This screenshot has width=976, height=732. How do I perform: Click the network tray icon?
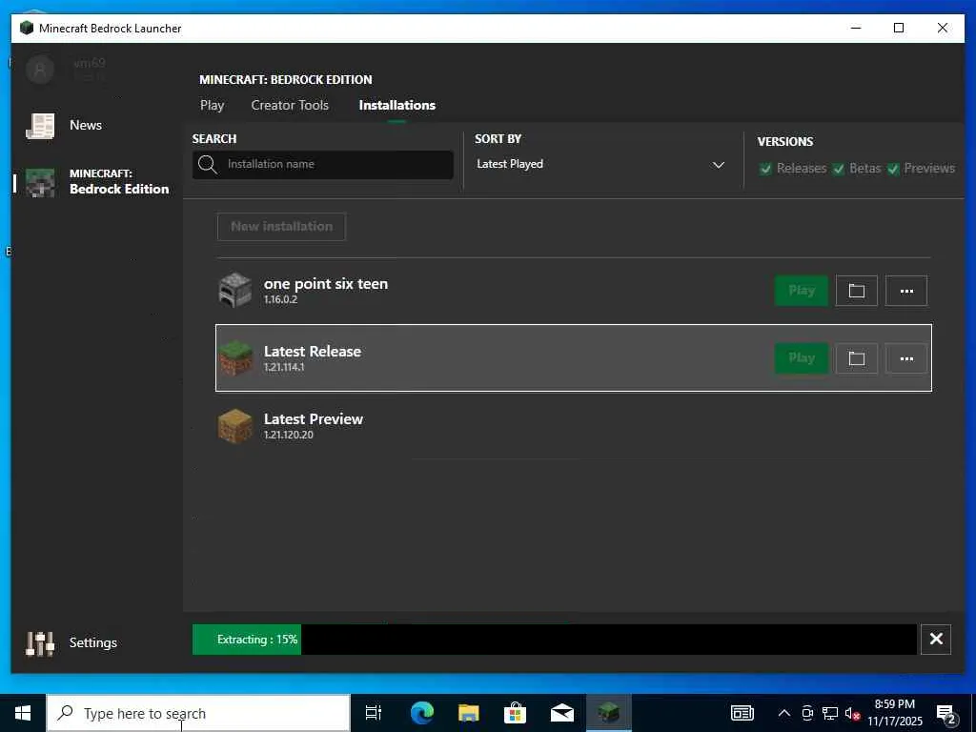[x=830, y=713]
